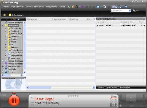Open the Помощь menu
Image resolution: width=147 pixels, height=108 pixels.
[62, 7]
